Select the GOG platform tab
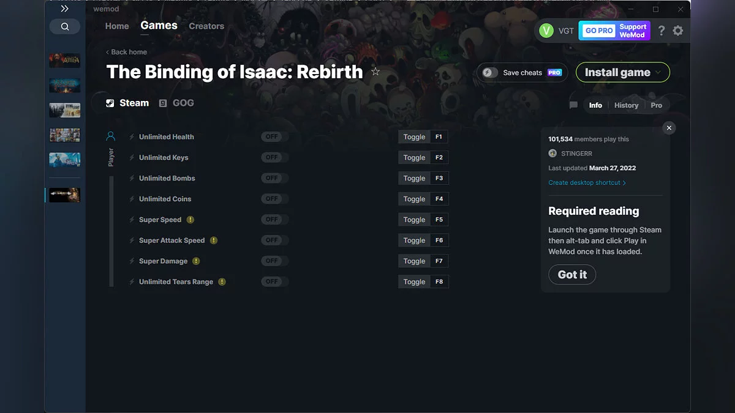735x413 pixels. click(x=176, y=103)
